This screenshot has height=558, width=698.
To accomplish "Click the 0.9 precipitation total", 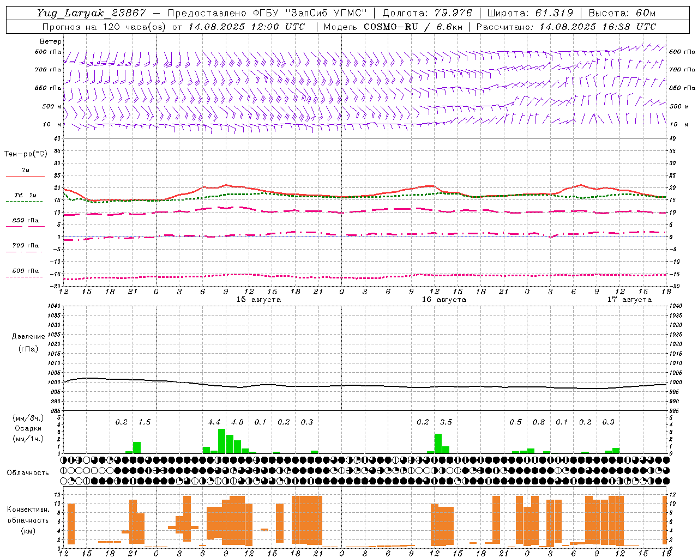I will 608,422.
